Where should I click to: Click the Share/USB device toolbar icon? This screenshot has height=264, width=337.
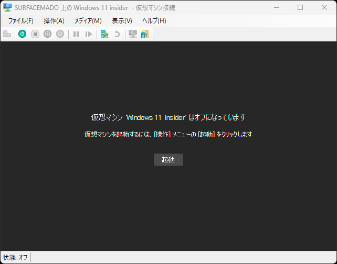coord(145,34)
